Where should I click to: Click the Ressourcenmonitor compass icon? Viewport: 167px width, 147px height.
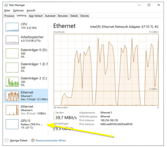[x=33, y=140]
